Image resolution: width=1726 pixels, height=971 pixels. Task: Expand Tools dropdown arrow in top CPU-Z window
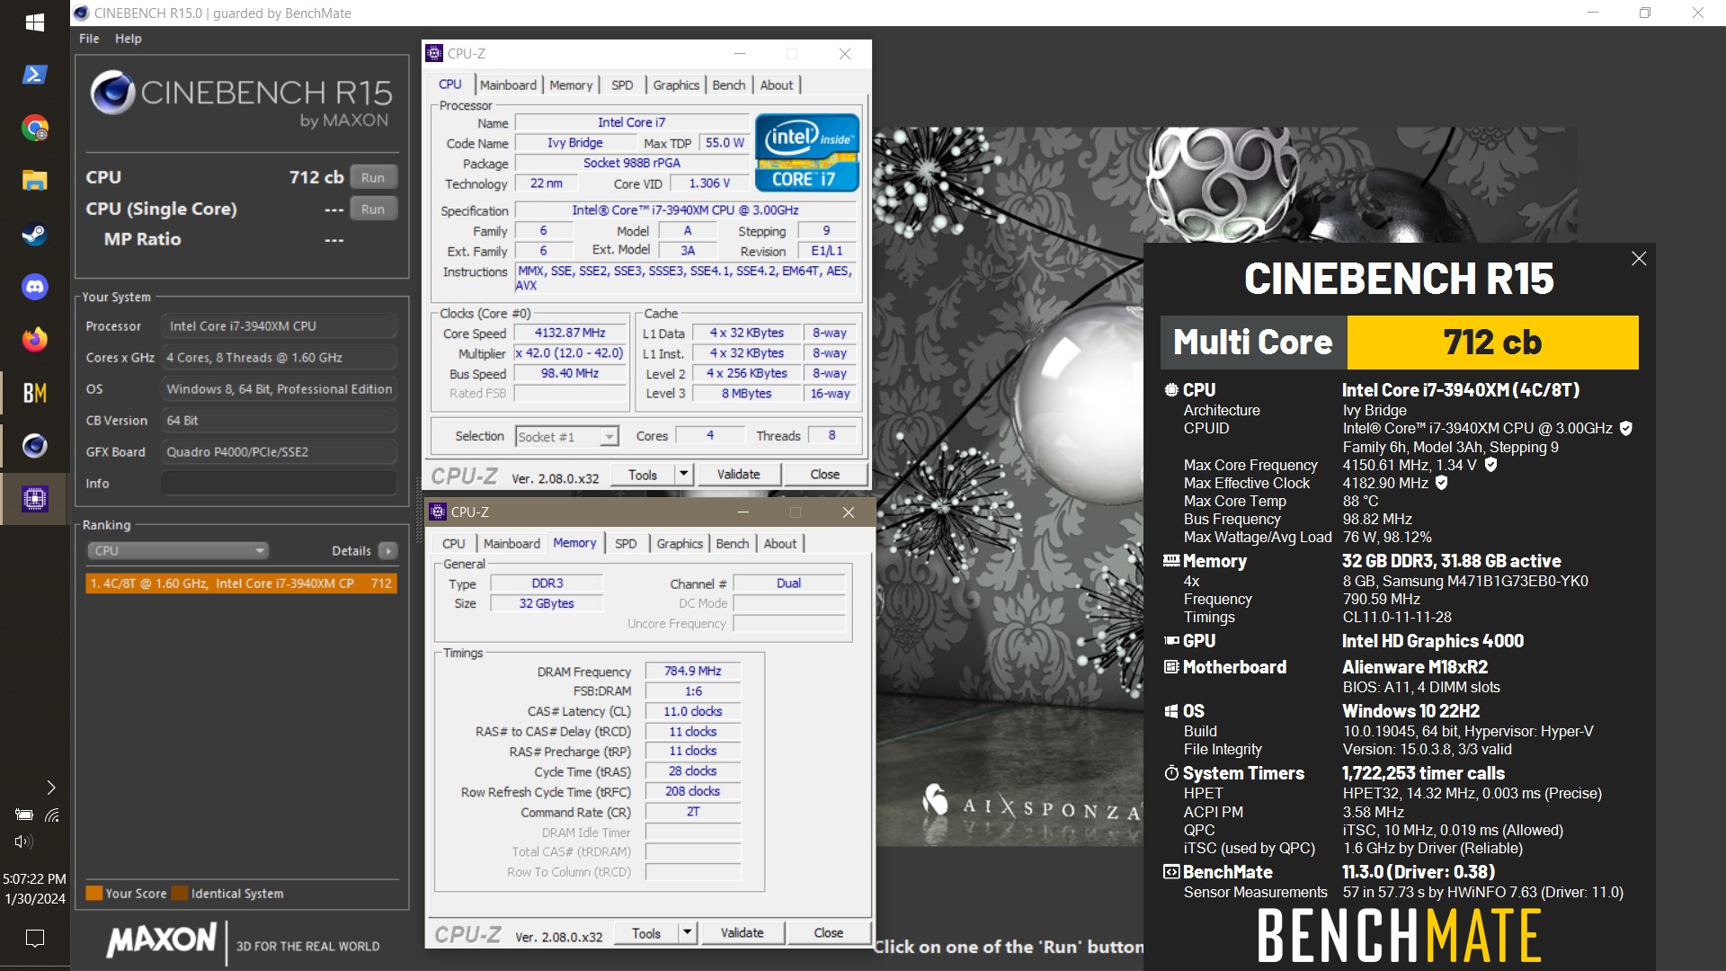click(683, 475)
